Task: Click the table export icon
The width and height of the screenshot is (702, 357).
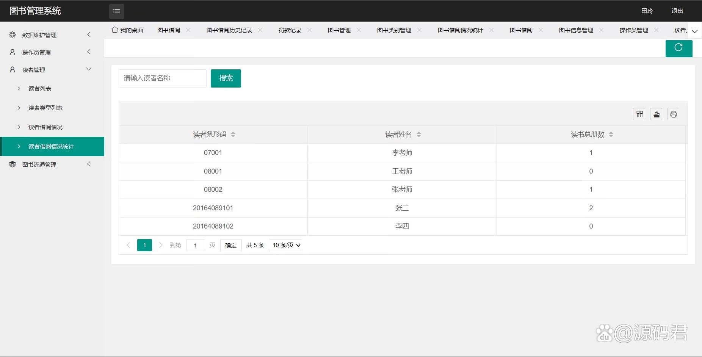Action: tap(657, 114)
